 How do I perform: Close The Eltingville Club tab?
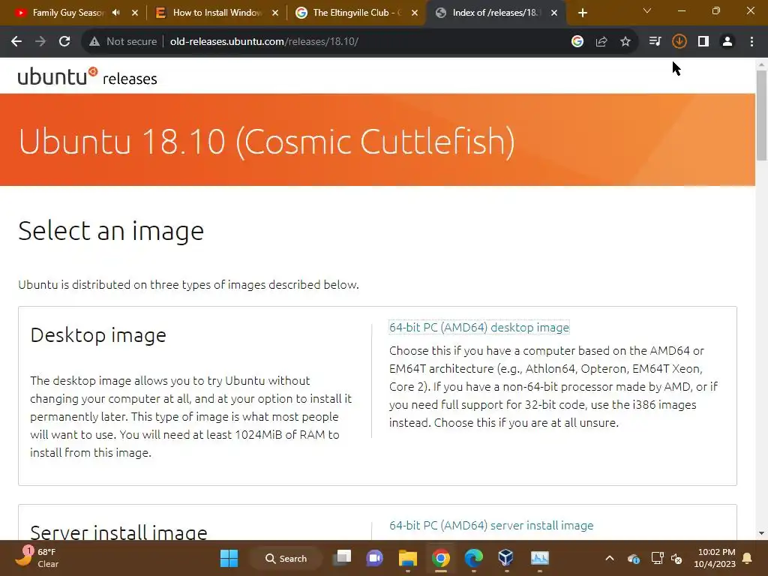(x=415, y=13)
